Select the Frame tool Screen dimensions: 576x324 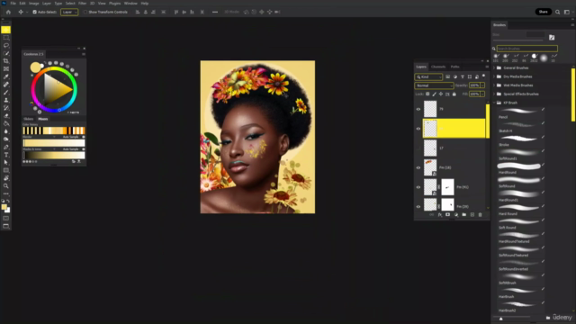point(6,68)
